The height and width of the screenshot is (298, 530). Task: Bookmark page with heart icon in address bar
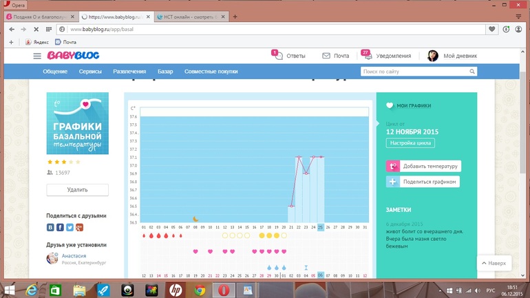(x=491, y=30)
